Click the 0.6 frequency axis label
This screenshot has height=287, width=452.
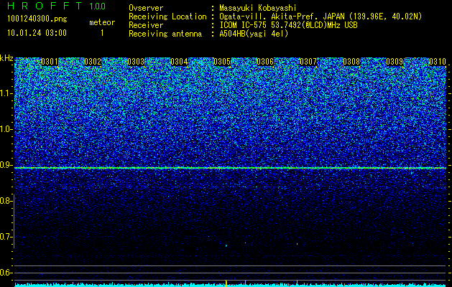[x=6, y=273]
